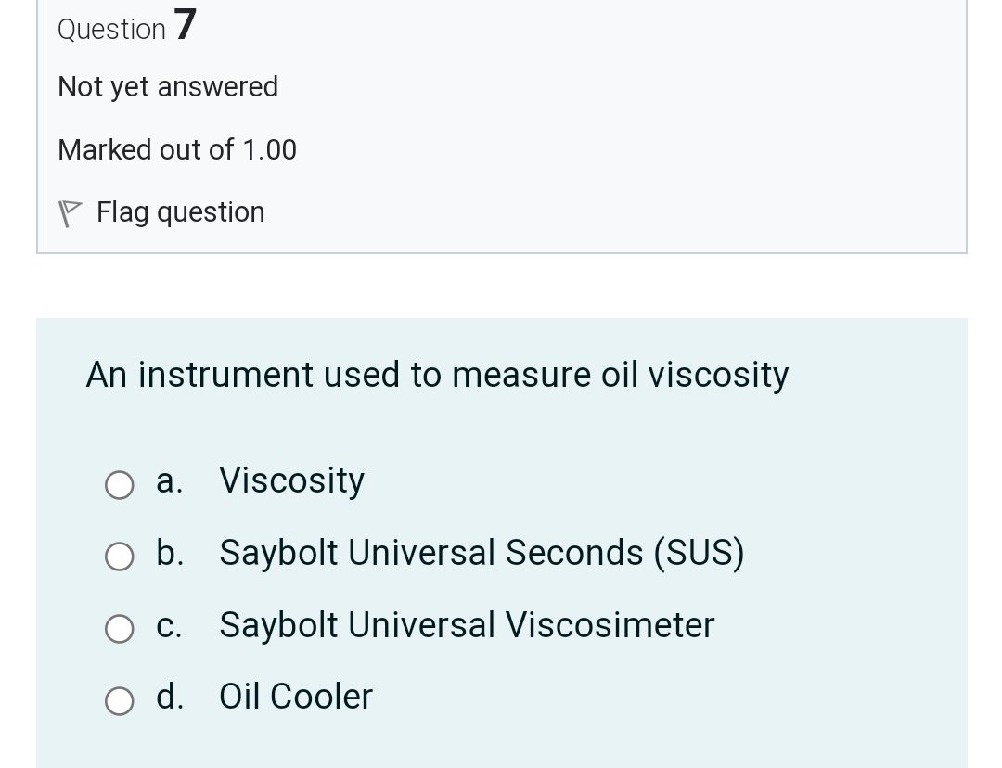Viewport: 1002px width, 768px height.
Task: Click the letter b. option prefix
Action: [x=169, y=553]
